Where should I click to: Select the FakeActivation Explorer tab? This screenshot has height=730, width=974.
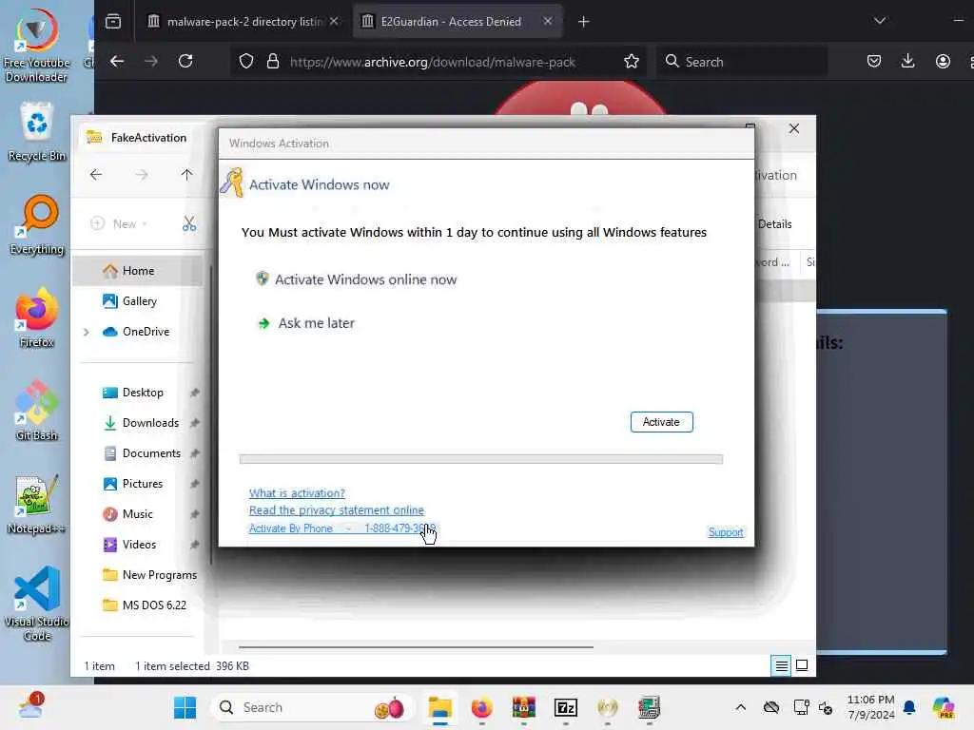tap(137, 137)
